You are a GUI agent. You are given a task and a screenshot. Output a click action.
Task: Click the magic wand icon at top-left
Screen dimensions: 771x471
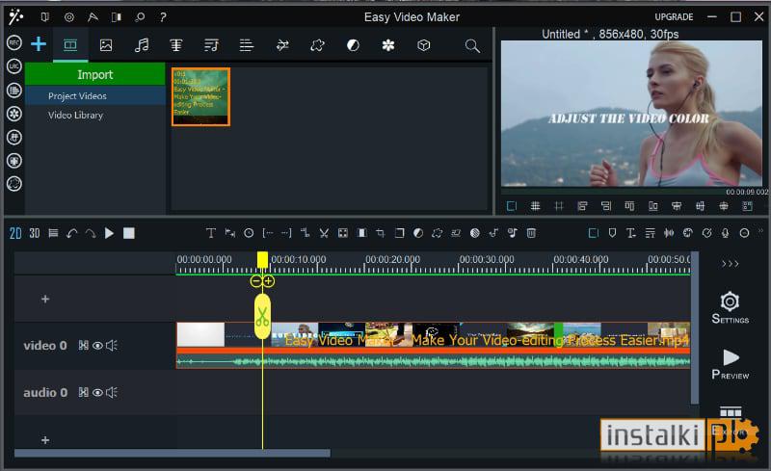point(15,16)
